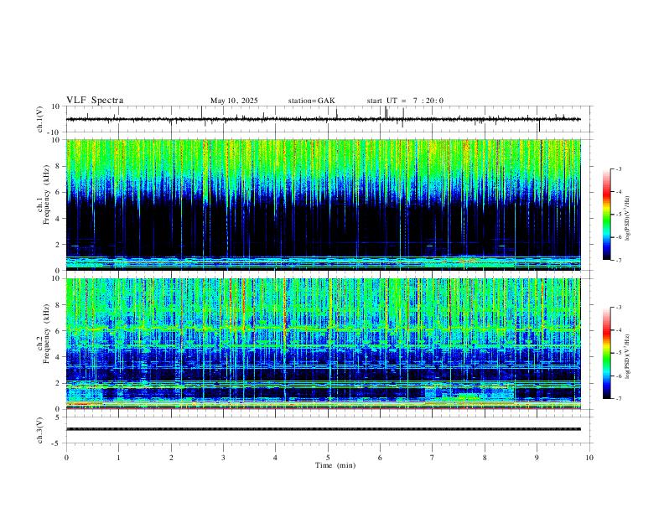
Task: Click the '-7' label on ch.2 colorbar
Action: coord(618,399)
